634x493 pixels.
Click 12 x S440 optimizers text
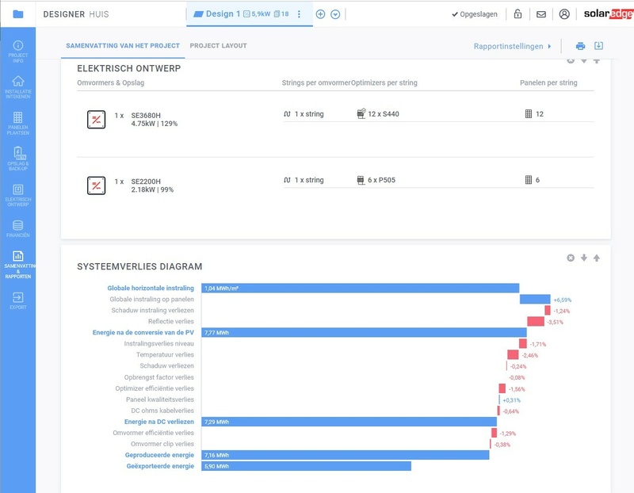tap(384, 114)
